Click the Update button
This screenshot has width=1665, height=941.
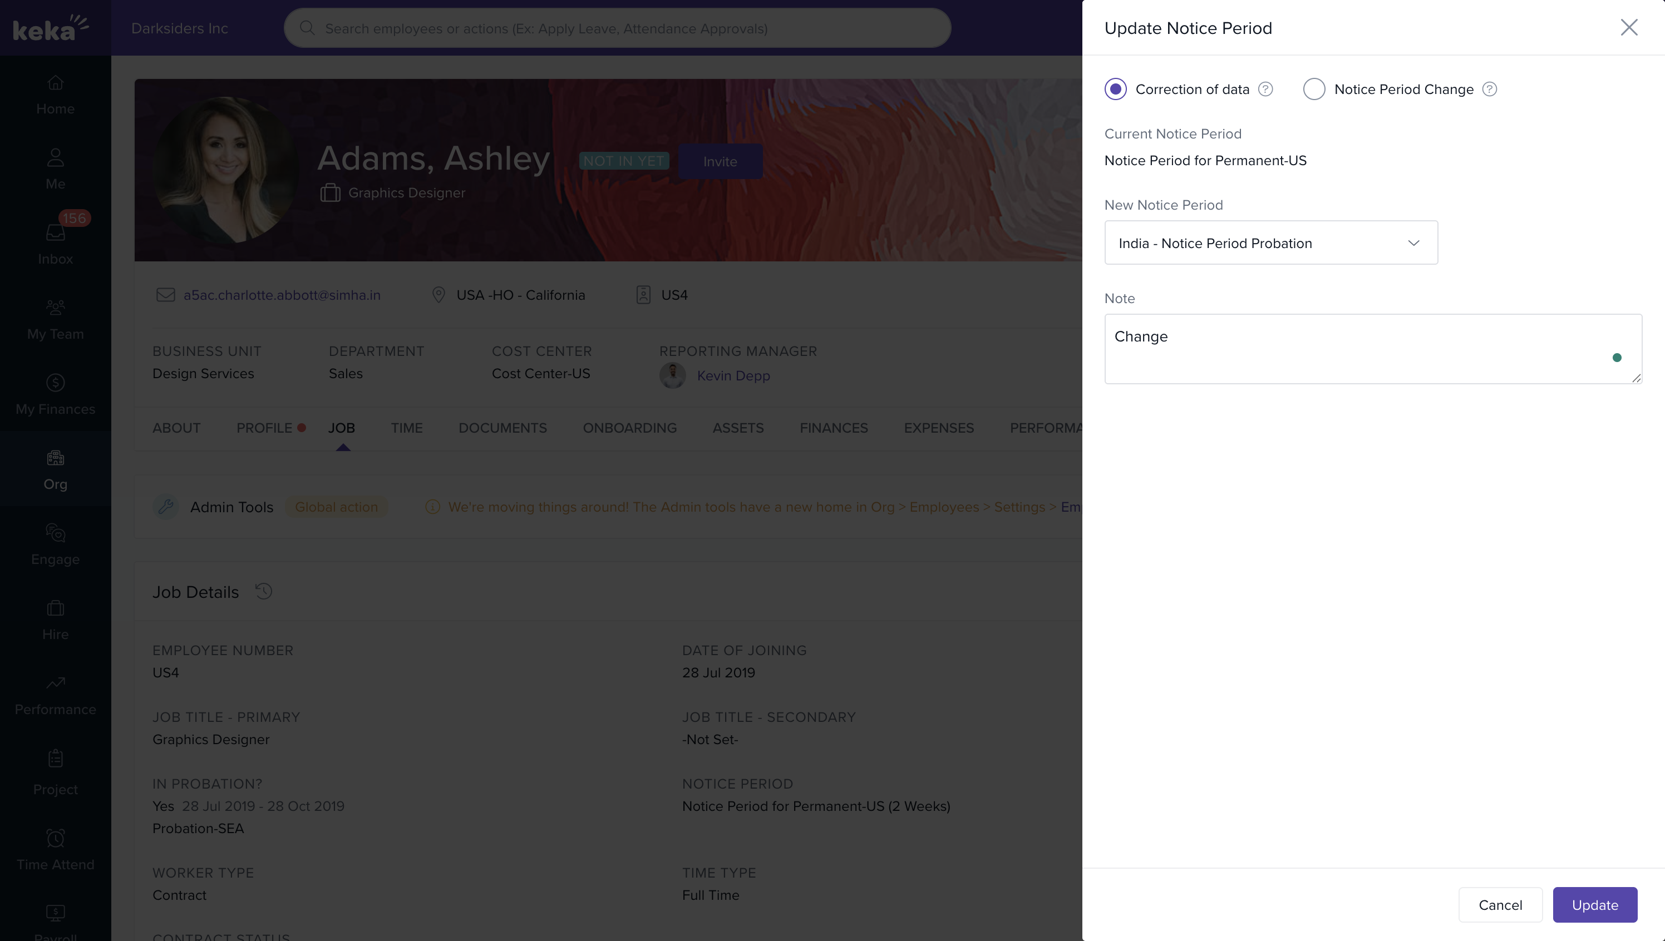click(x=1594, y=905)
